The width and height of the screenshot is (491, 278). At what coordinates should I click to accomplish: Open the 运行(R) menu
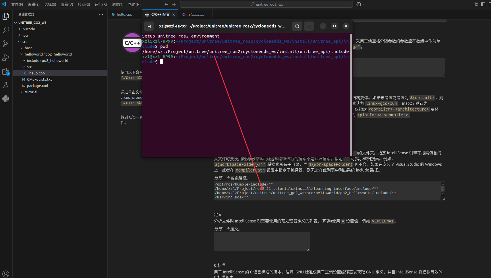[101, 4]
